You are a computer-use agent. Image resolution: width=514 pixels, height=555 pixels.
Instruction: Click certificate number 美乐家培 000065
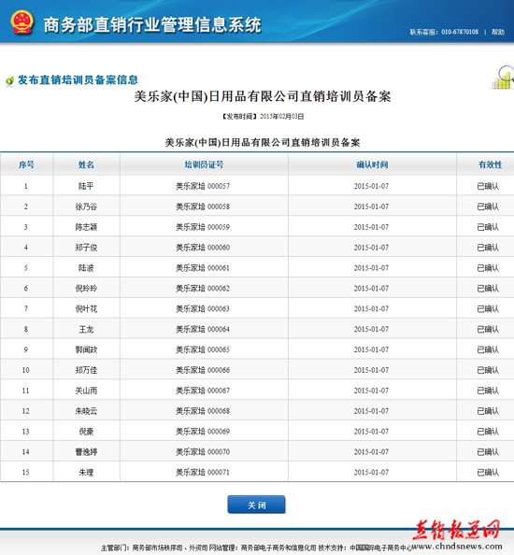[x=203, y=349]
